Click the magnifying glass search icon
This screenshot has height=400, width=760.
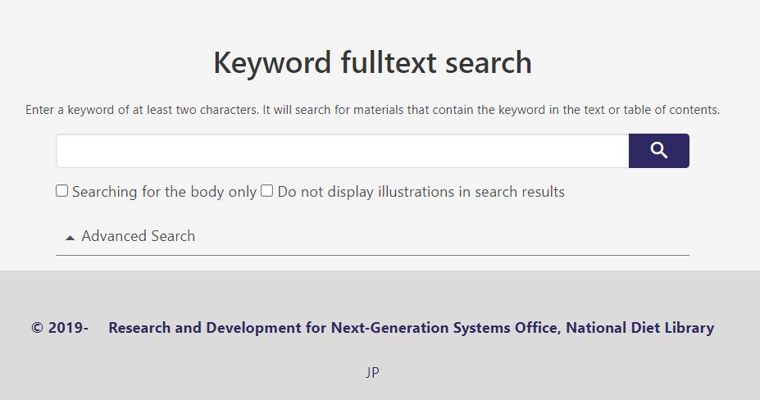[658, 151]
